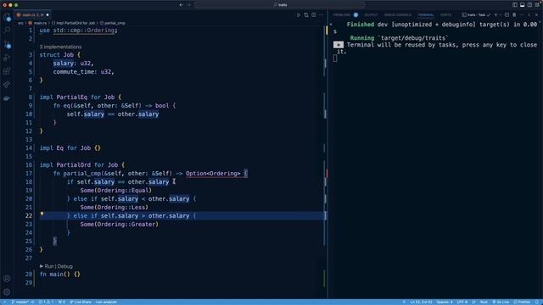The width and height of the screenshot is (543, 305).
Task: Open the Source Control view
Action: tap(7, 44)
